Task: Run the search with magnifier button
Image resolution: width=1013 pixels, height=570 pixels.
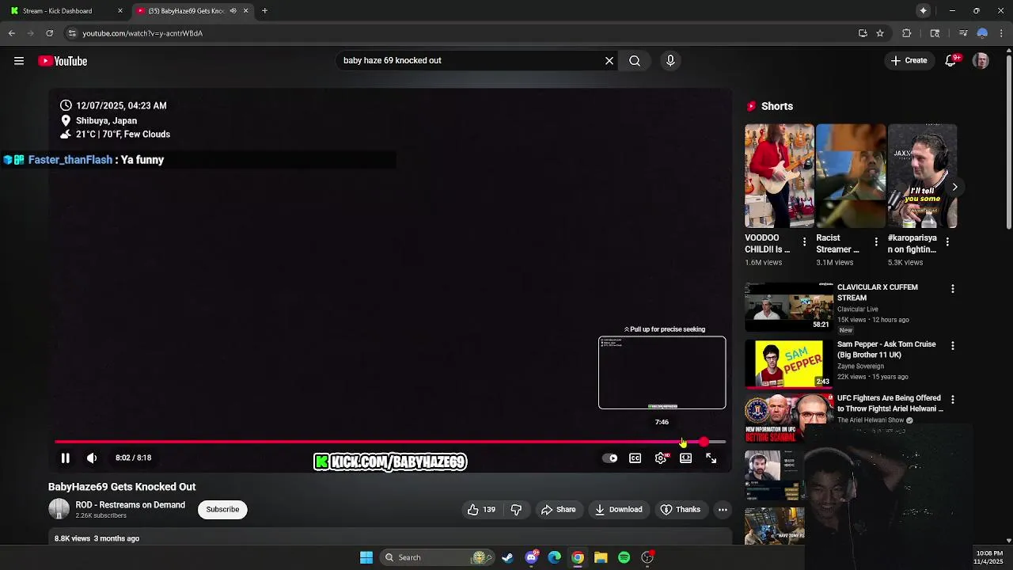Action: (x=635, y=61)
